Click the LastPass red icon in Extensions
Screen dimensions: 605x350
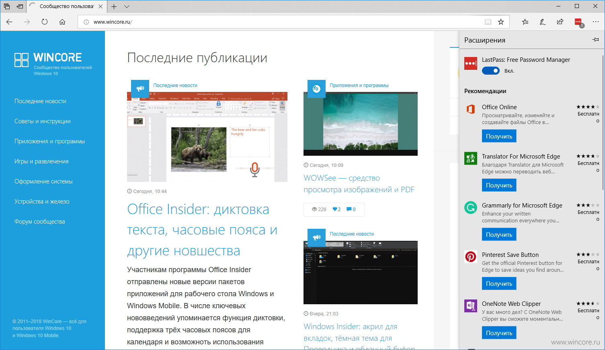[471, 63]
